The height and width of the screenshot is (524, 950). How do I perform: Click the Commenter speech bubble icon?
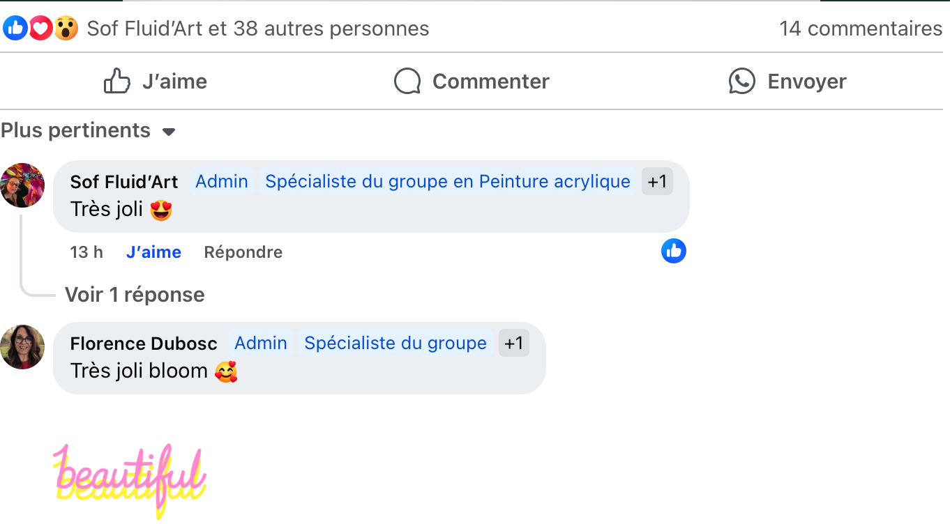[407, 82]
